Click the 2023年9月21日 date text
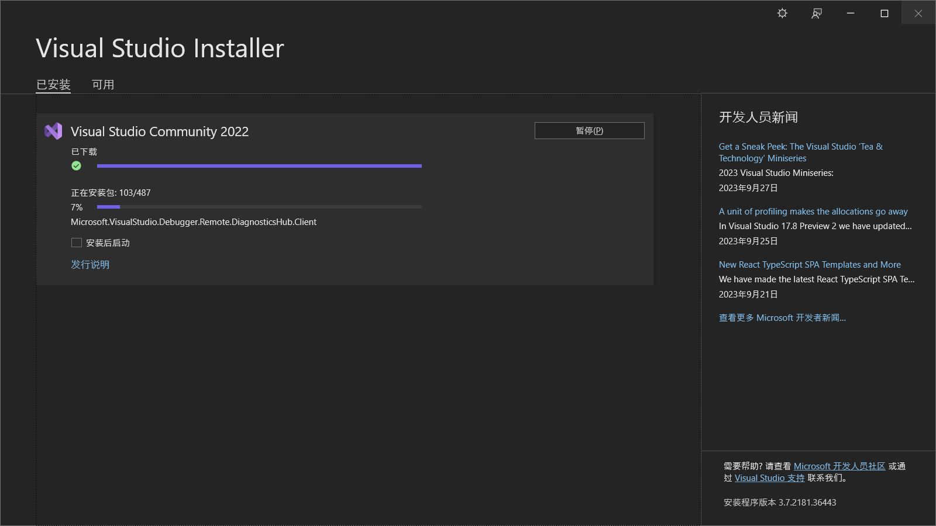Screen dimensions: 936x526 click(748, 295)
